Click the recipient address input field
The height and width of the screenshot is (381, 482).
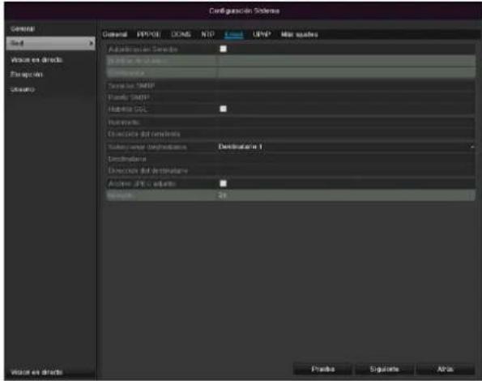[346, 171]
